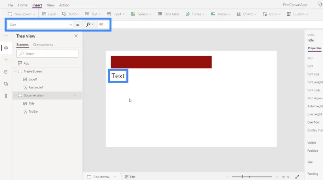Viewport: 323px width, 180px height.
Task: Click the fit to window icon
Action: (x=297, y=177)
